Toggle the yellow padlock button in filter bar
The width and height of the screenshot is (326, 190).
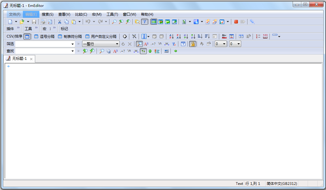192,44
